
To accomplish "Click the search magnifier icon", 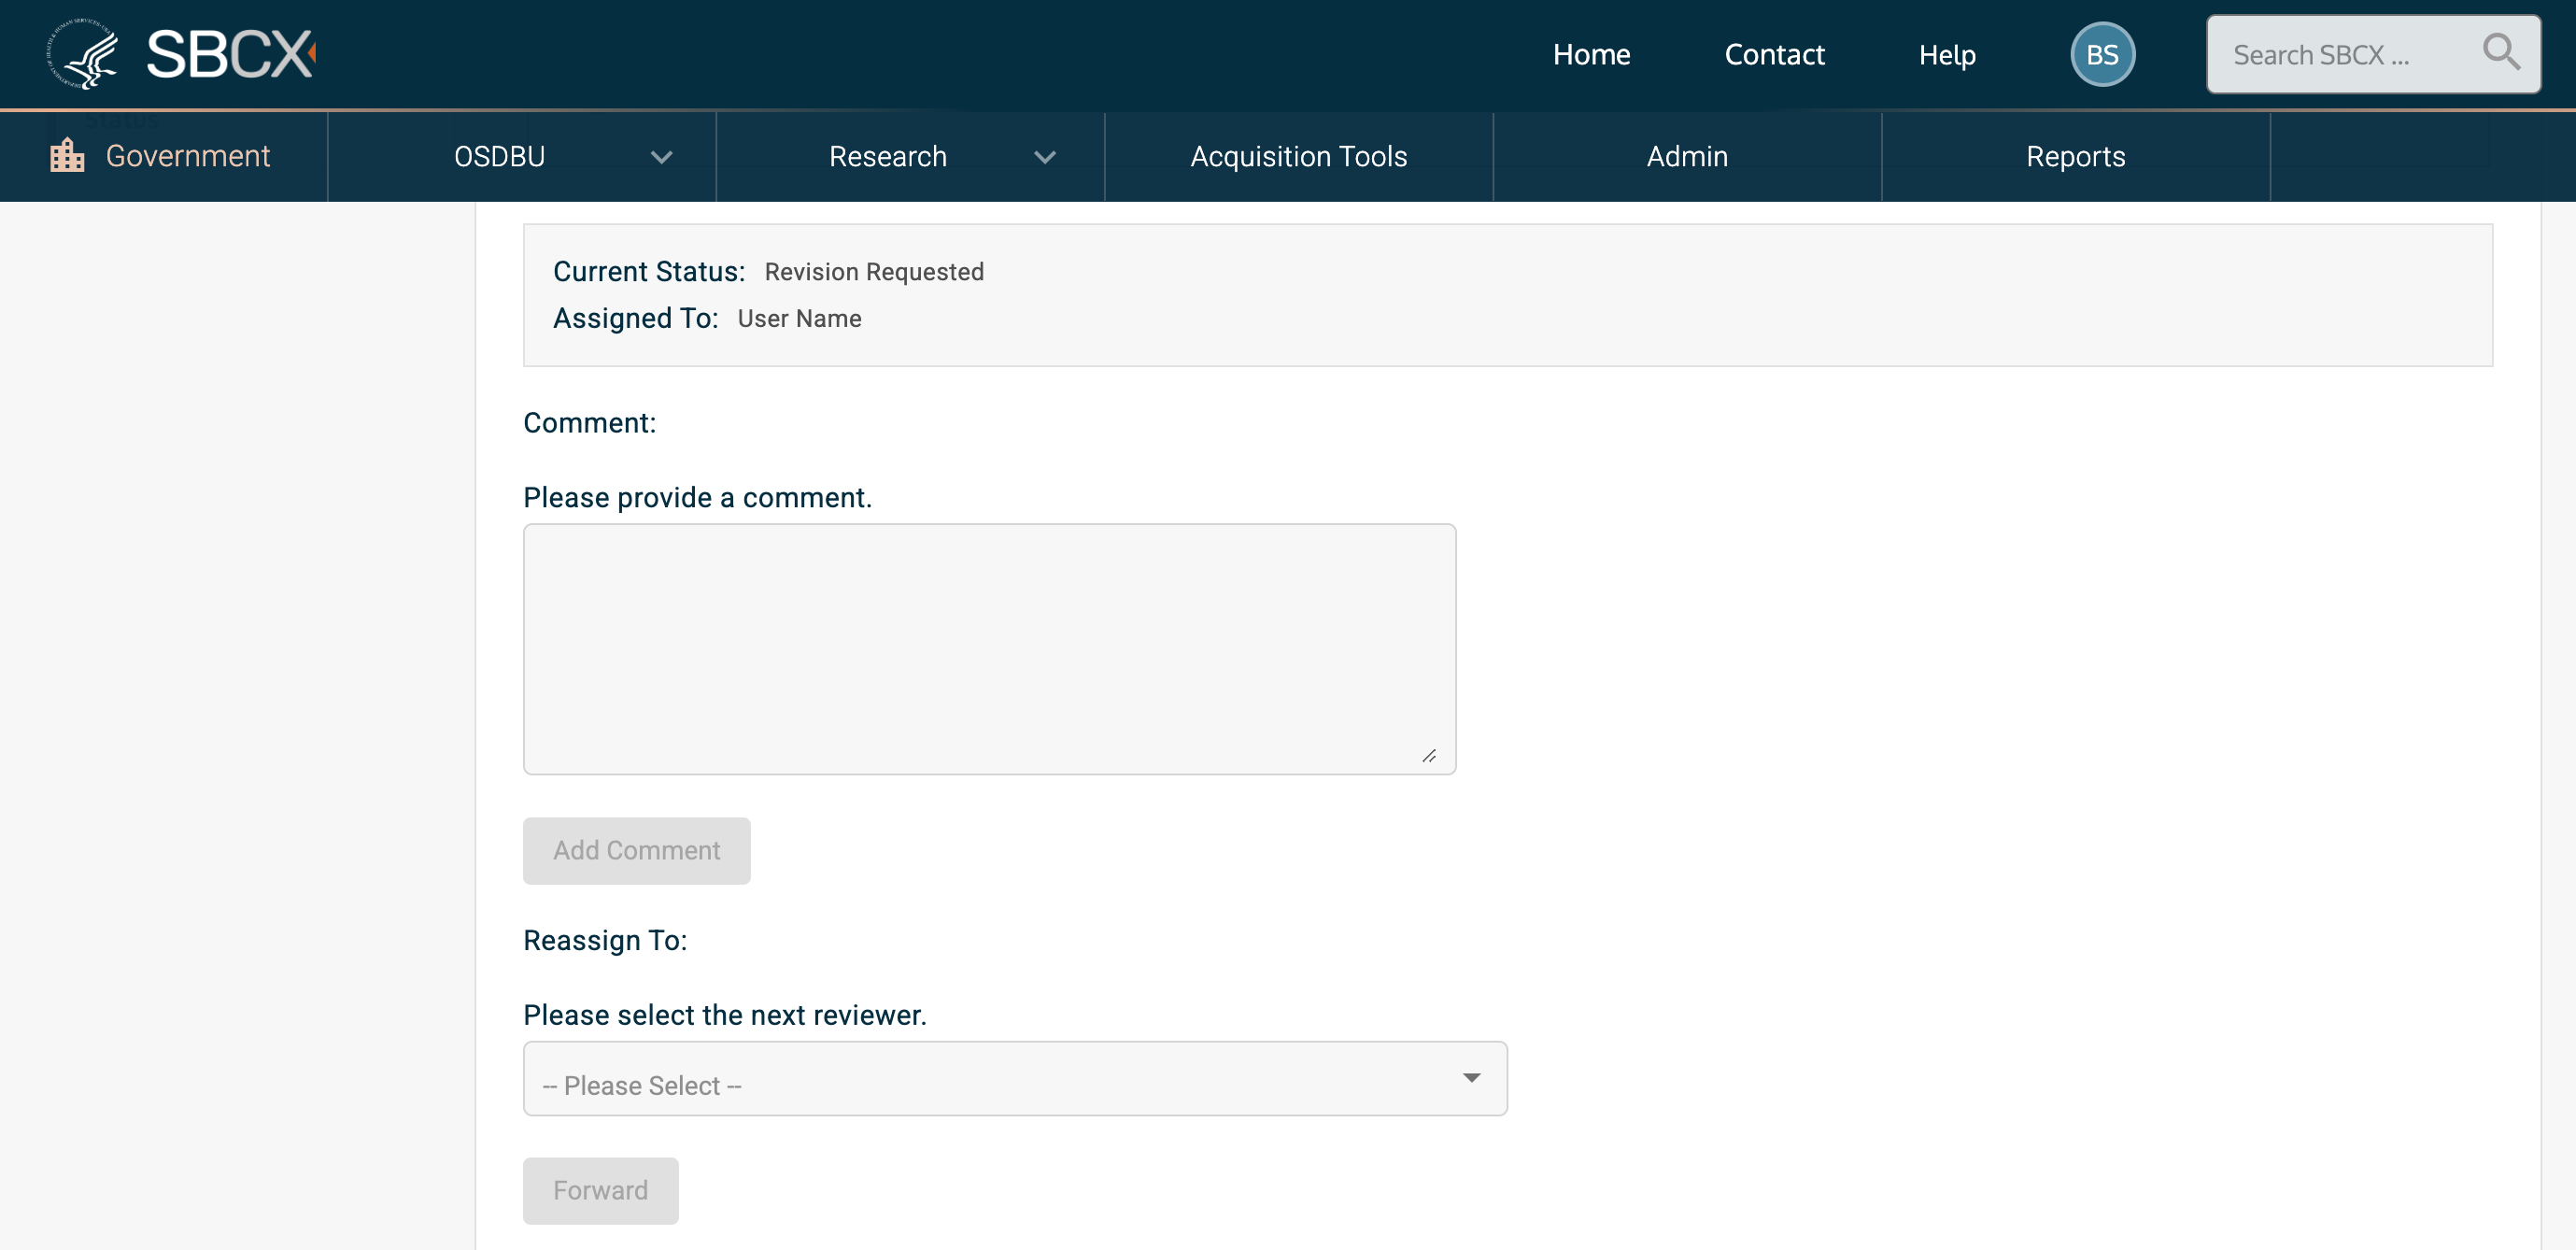I will [2500, 52].
